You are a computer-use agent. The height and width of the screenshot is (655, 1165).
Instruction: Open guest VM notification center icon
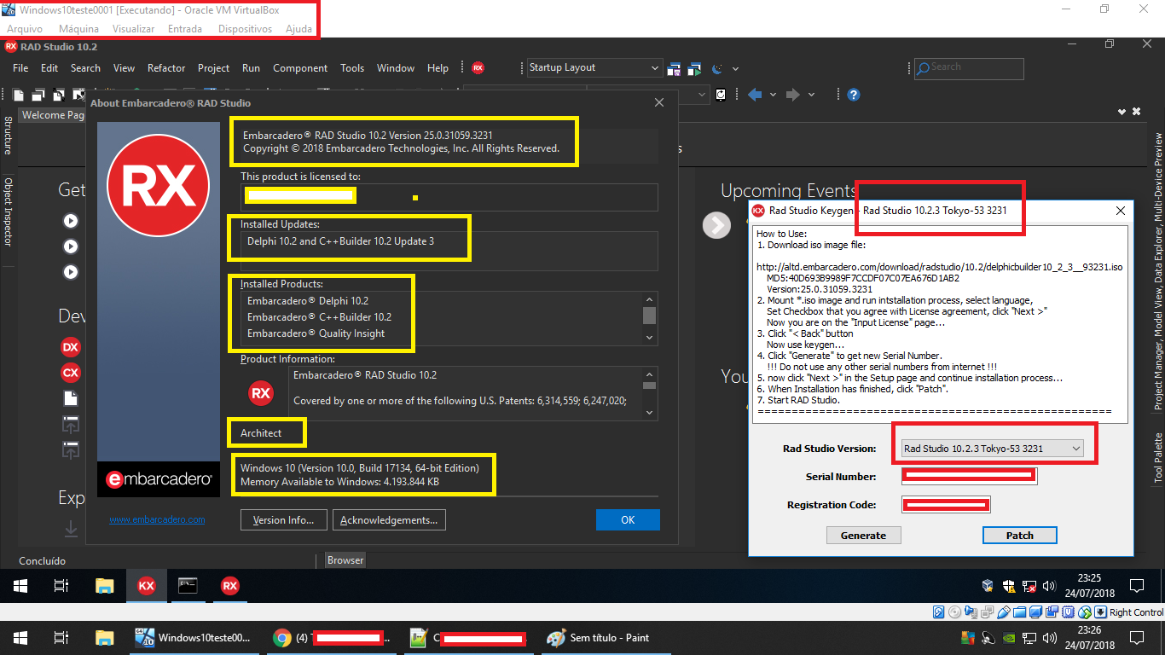tap(1136, 586)
